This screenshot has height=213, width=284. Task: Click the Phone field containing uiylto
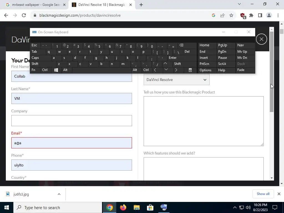point(72,165)
